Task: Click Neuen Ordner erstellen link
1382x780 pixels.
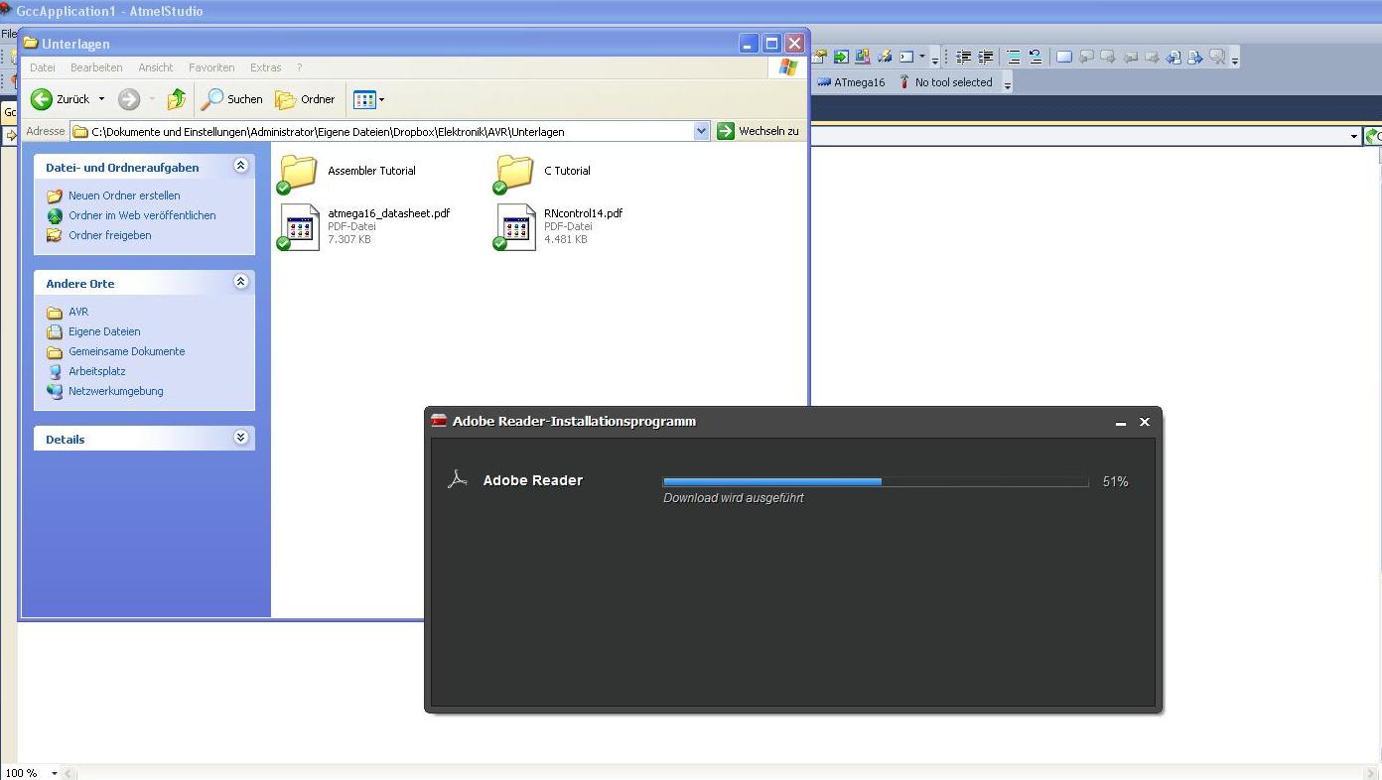Action: tap(124, 195)
